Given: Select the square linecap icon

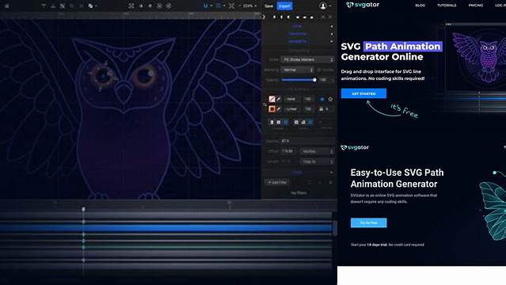Looking at the screenshot, I should click(x=286, y=122).
